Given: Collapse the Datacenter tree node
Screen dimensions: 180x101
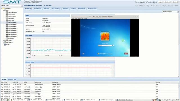Looking at the screenshot, I should (x=2, y=8).
